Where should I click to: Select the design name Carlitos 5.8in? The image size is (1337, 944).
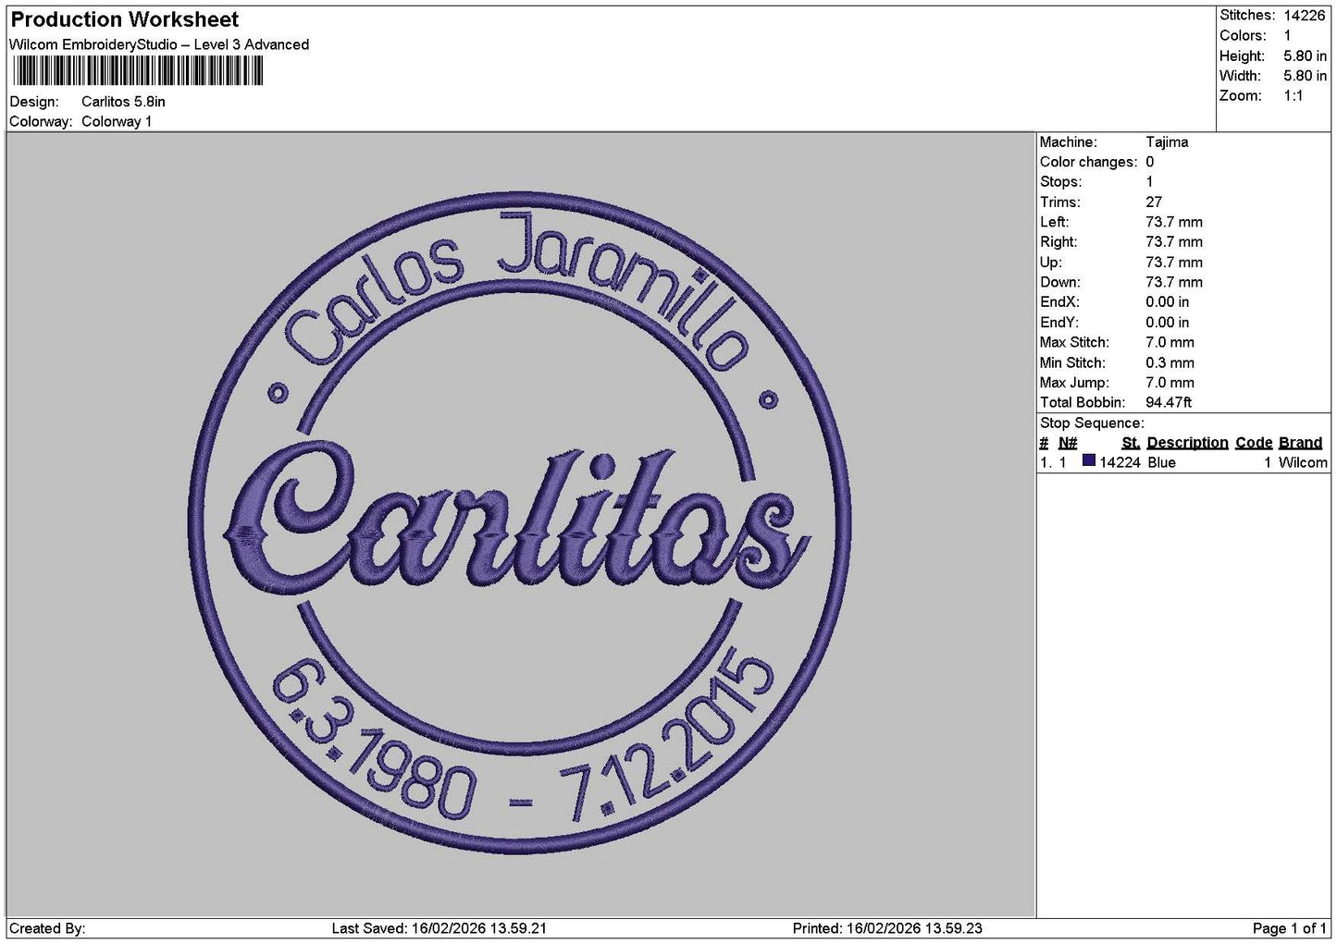tap(123, 102)
